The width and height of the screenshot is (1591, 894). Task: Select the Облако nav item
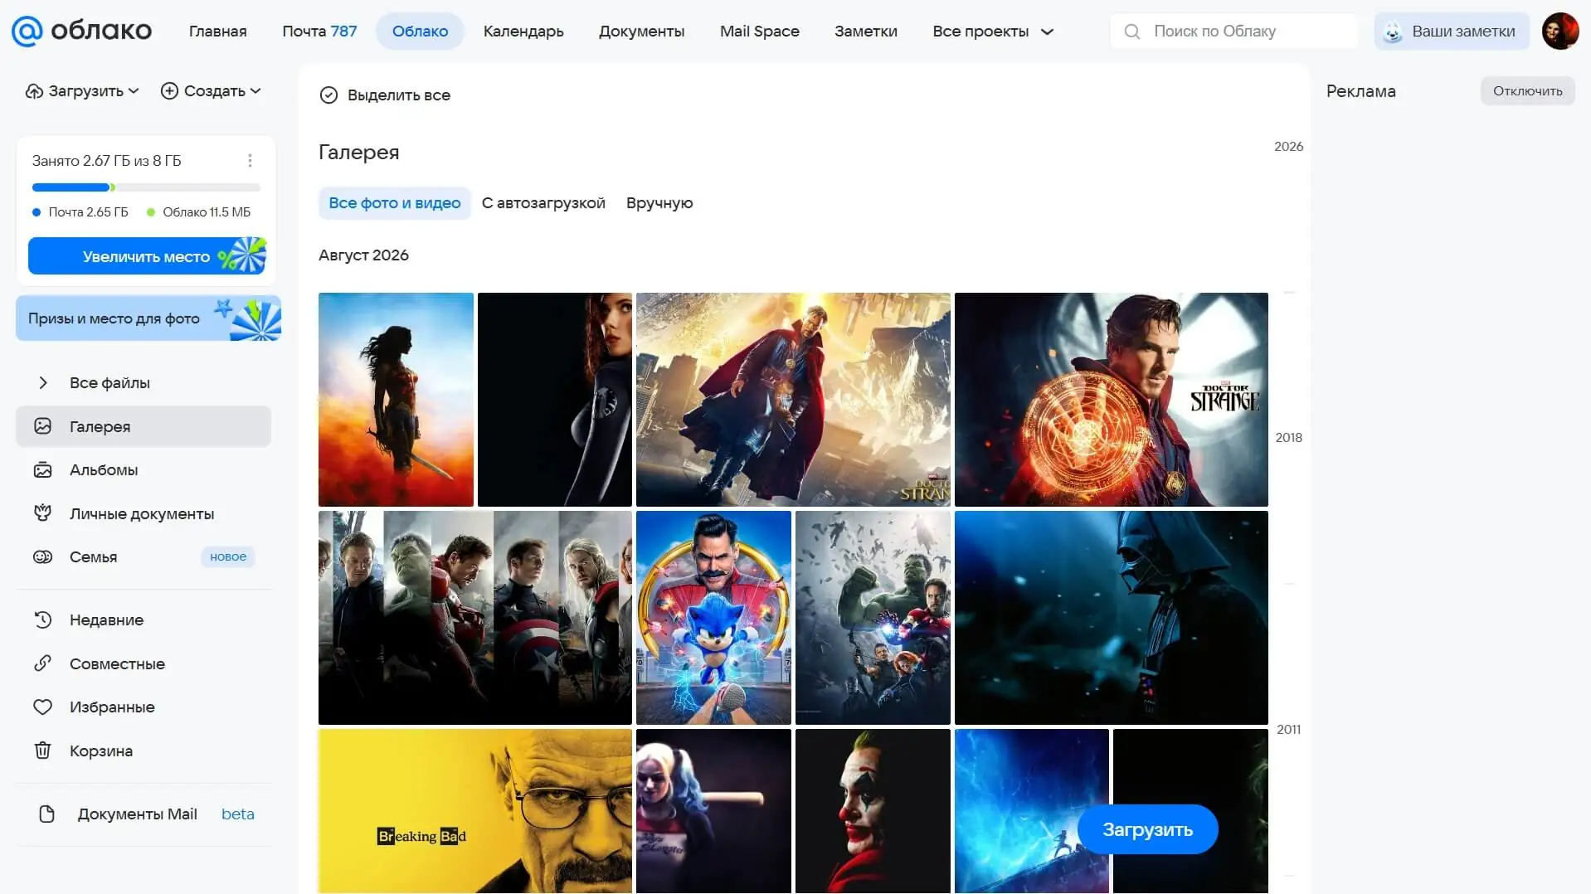[x=420, y=32]
